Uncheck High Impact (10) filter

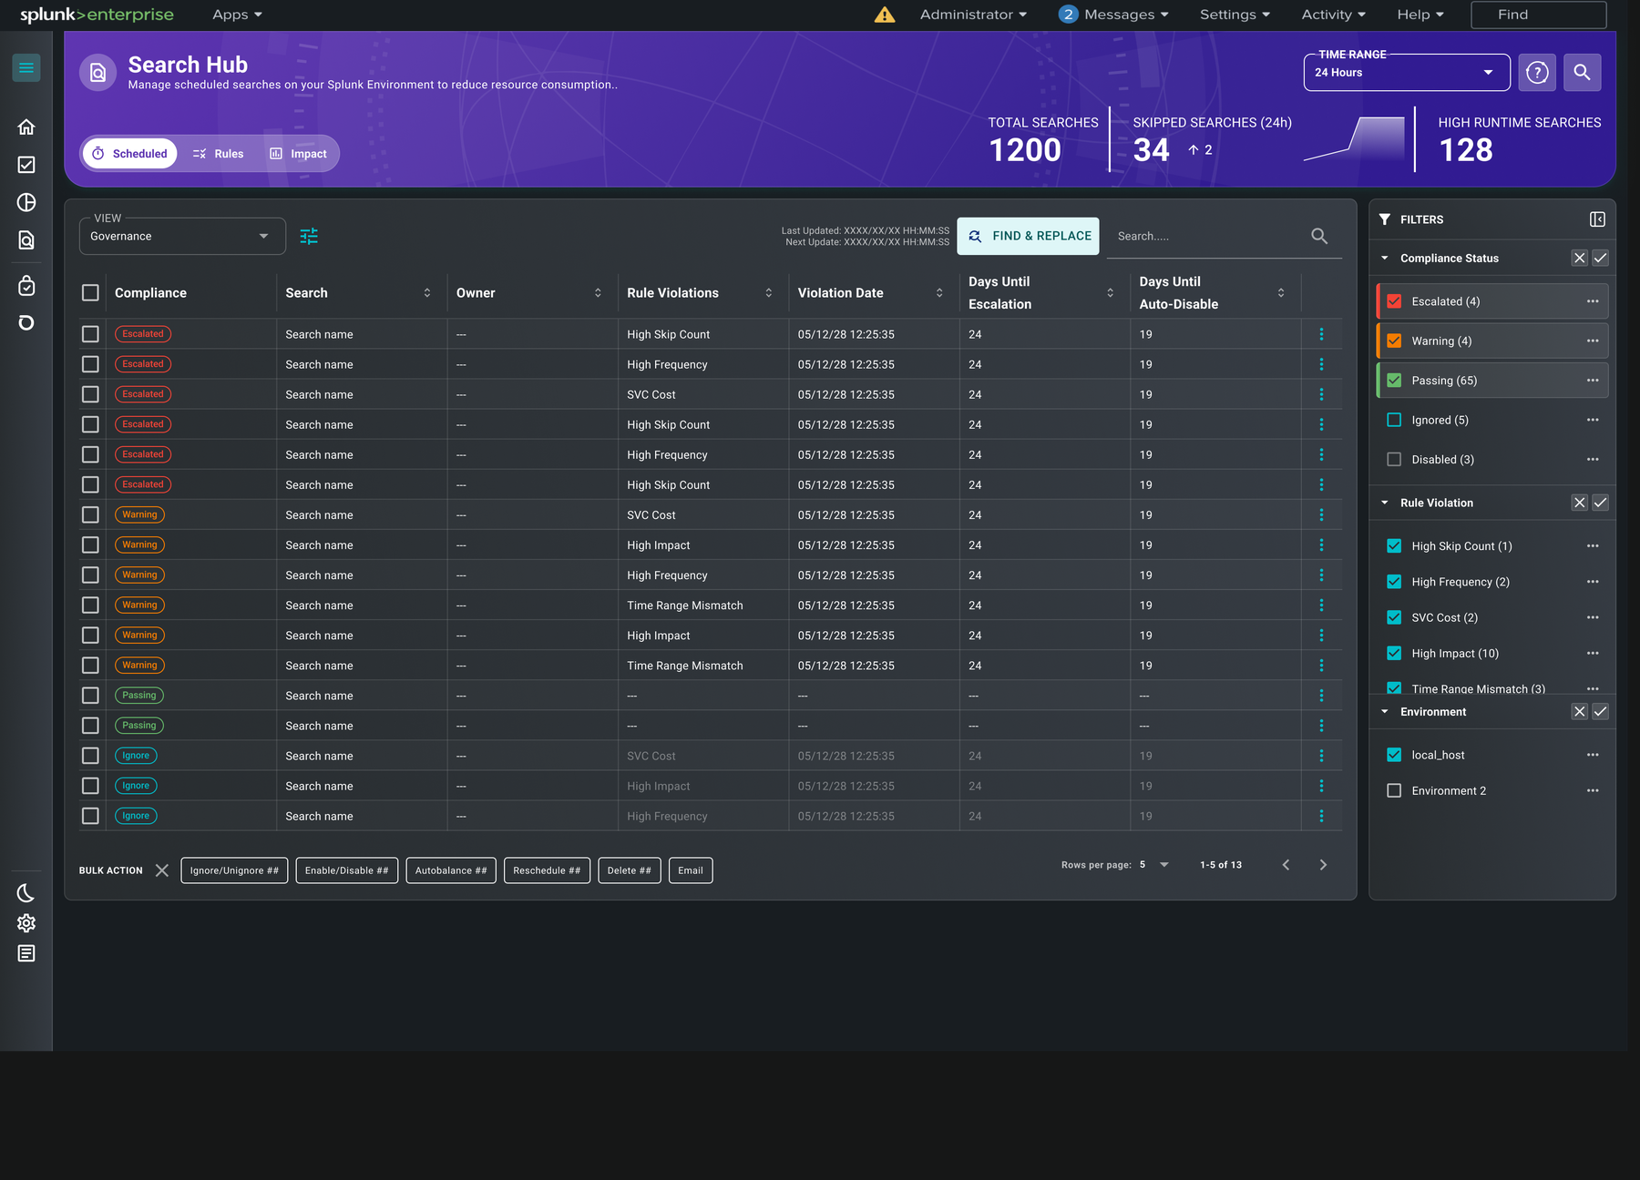tap(1394, 653)
